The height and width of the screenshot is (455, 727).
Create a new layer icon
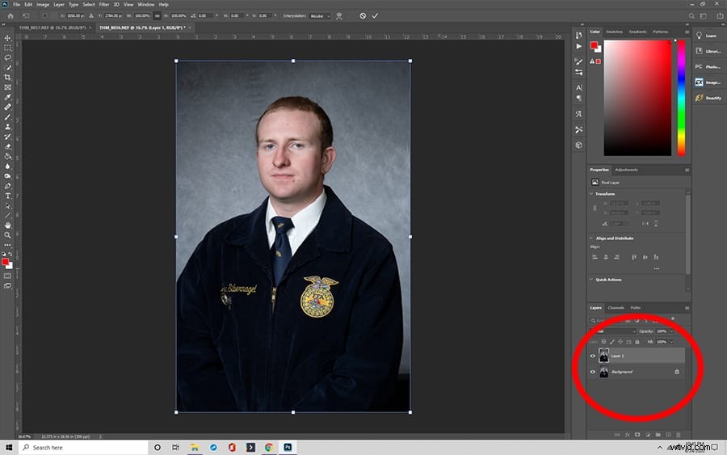click(x=668, y=435)
